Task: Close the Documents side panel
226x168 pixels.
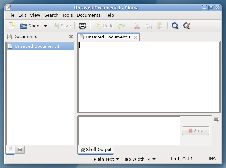Action: (71, 37)
